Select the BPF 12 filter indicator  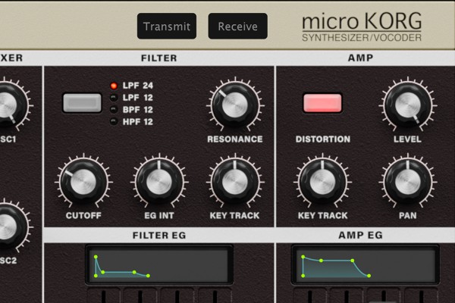pyautogui.click(x=114, y=110)
